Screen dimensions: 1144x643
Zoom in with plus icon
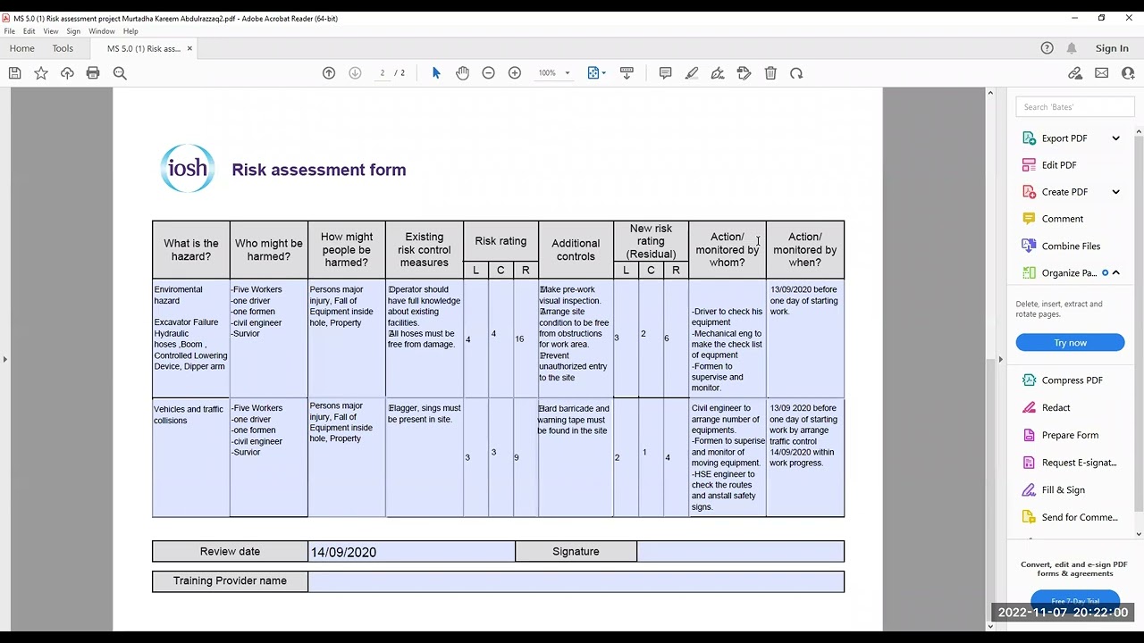515,73
